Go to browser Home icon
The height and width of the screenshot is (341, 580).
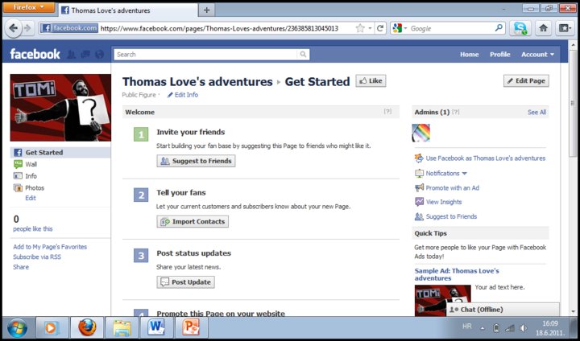[x=543, y=28]
